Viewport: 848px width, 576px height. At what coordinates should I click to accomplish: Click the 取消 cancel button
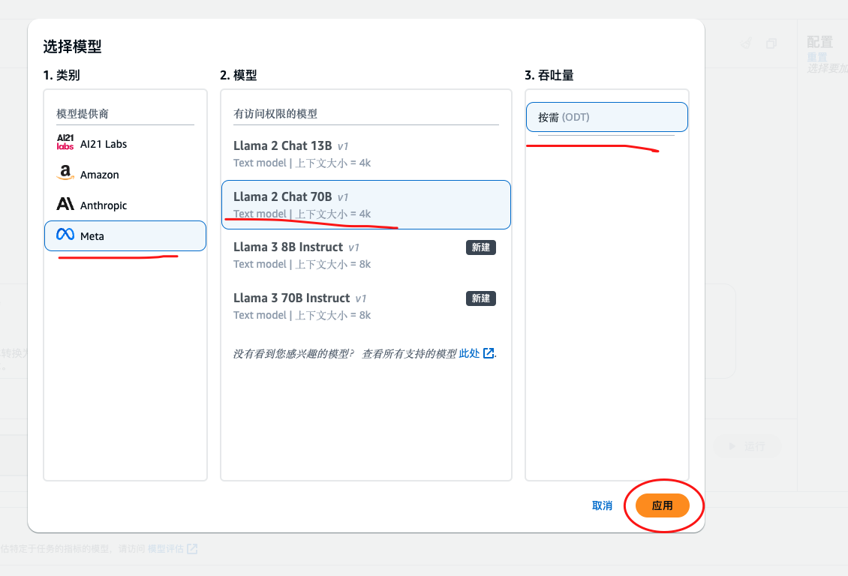coord(602,505)
